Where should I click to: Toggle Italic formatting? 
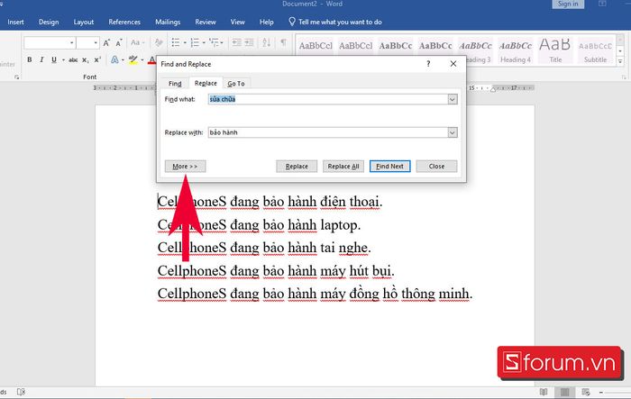click(x=41, y=59)
